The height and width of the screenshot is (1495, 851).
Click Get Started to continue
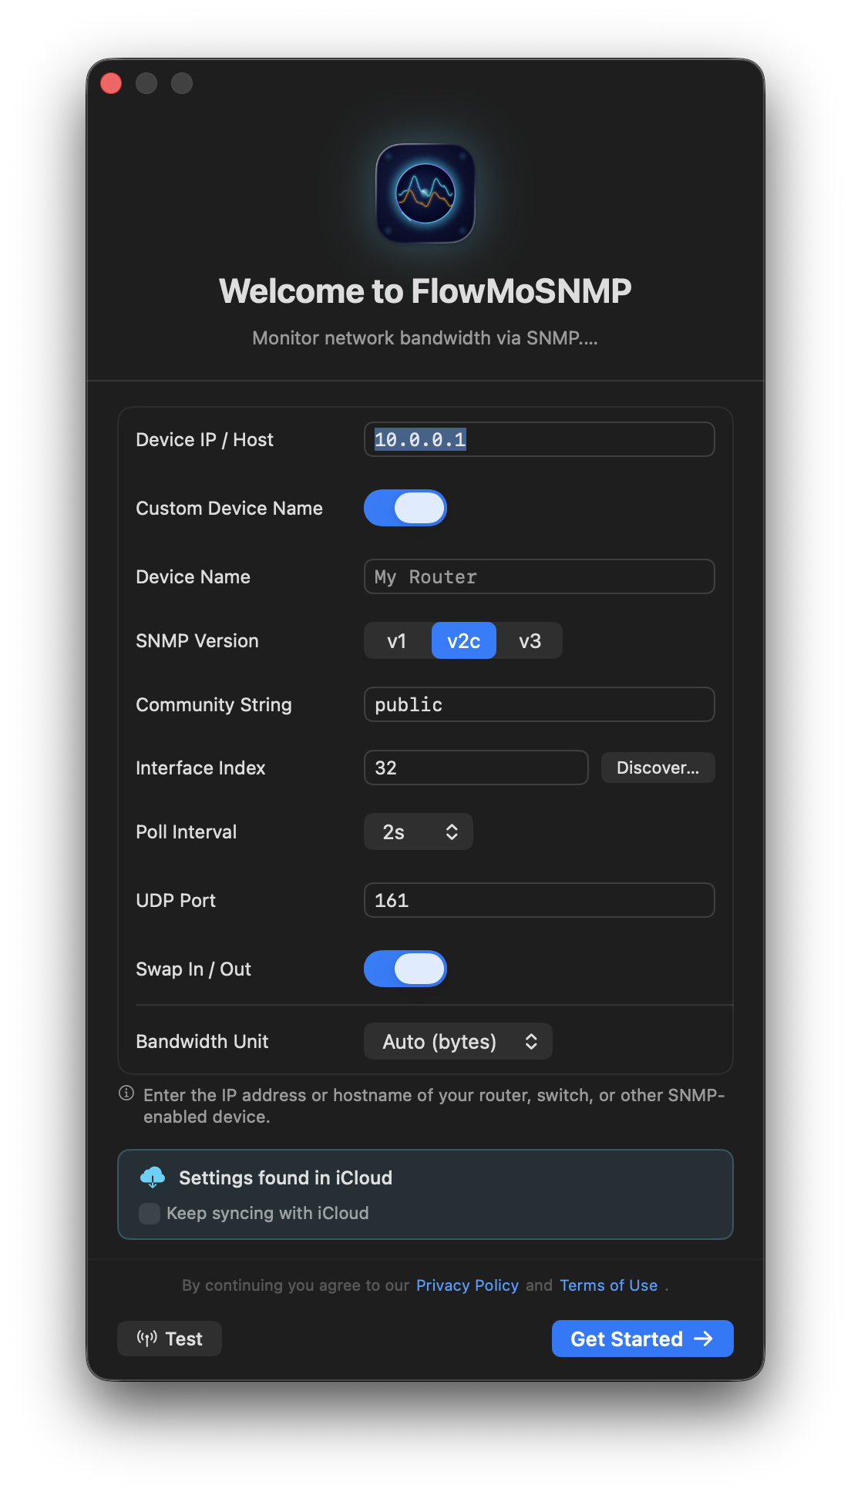click(642, 1339)
